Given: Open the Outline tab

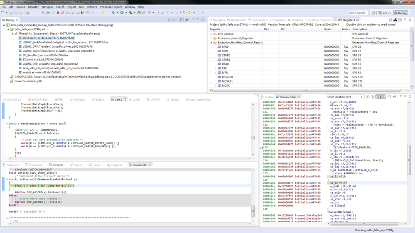Looking at the screenshot, I should pos(268,97).
